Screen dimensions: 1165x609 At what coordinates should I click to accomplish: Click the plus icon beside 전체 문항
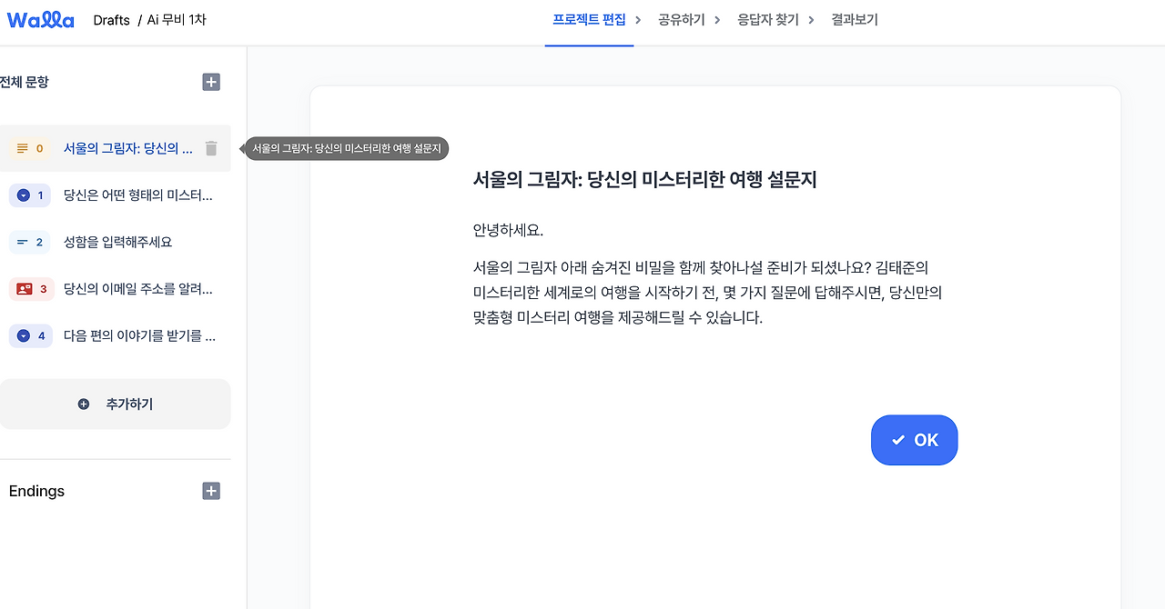tap(210, 82)
